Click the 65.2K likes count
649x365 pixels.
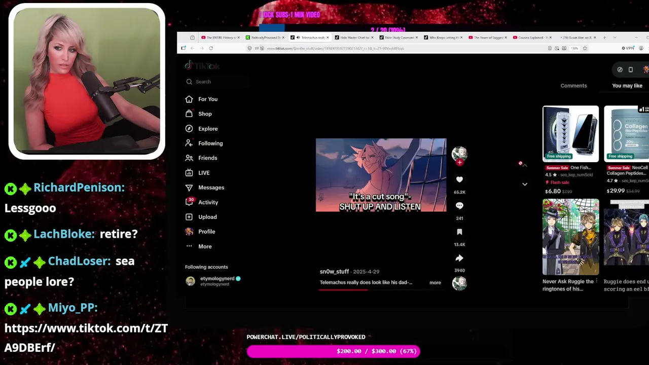459,192
